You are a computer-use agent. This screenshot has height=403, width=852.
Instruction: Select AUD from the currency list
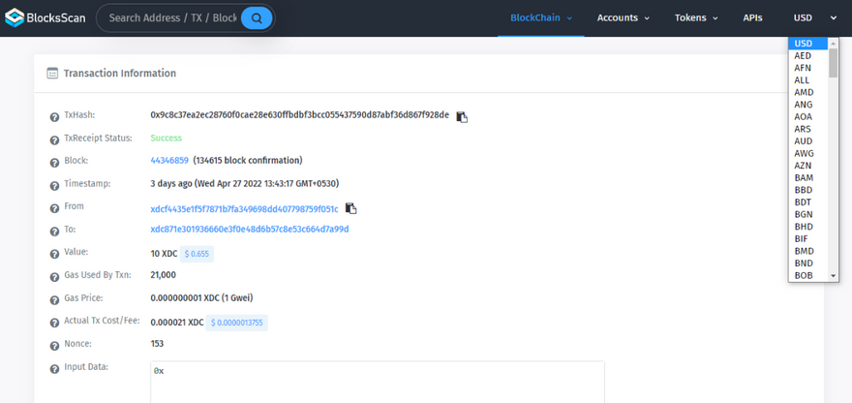click(x=804, y=141)
